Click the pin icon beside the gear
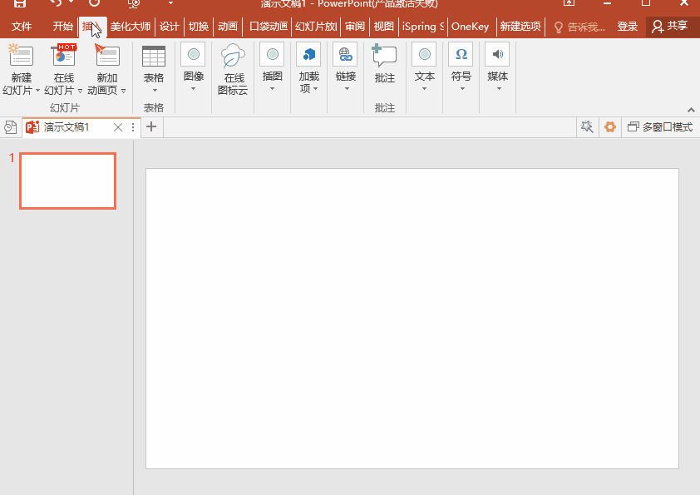This screenshot has width=700, height=495. [x=587, y=127]
